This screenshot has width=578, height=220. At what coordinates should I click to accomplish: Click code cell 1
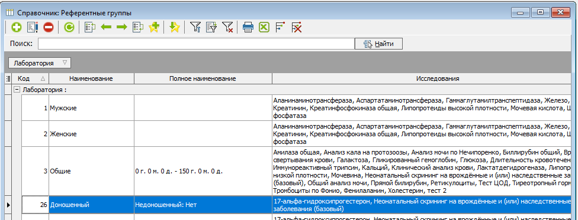[35, 108]
